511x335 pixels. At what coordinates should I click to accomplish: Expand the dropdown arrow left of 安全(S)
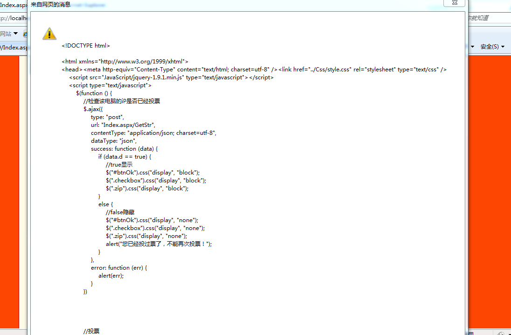click(x=473, y=47)
